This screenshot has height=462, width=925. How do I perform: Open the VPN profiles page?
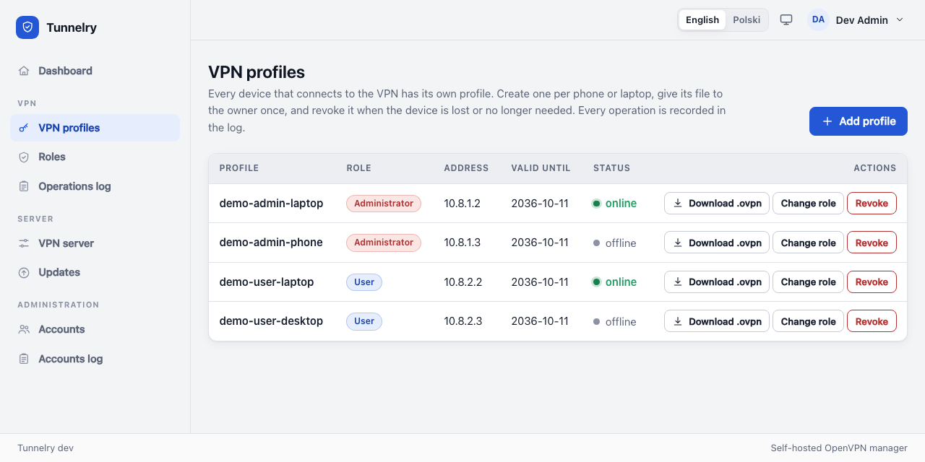point(95,128)
